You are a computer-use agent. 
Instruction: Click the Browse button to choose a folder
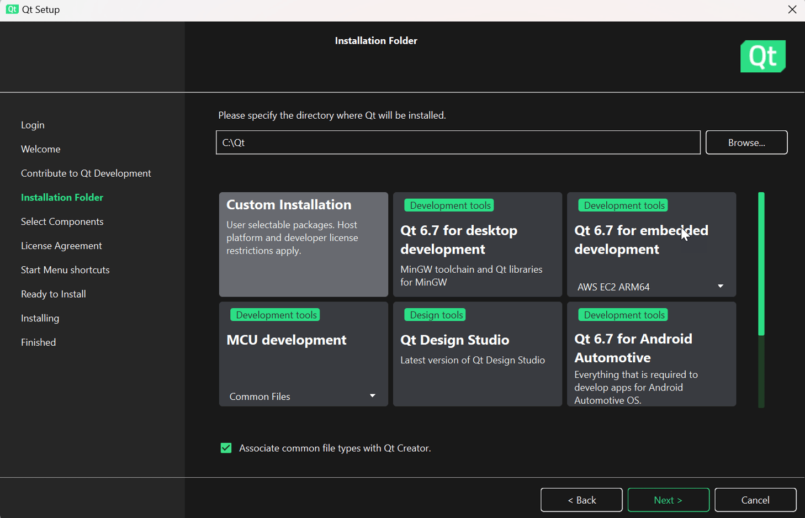(x=746, y=142)
